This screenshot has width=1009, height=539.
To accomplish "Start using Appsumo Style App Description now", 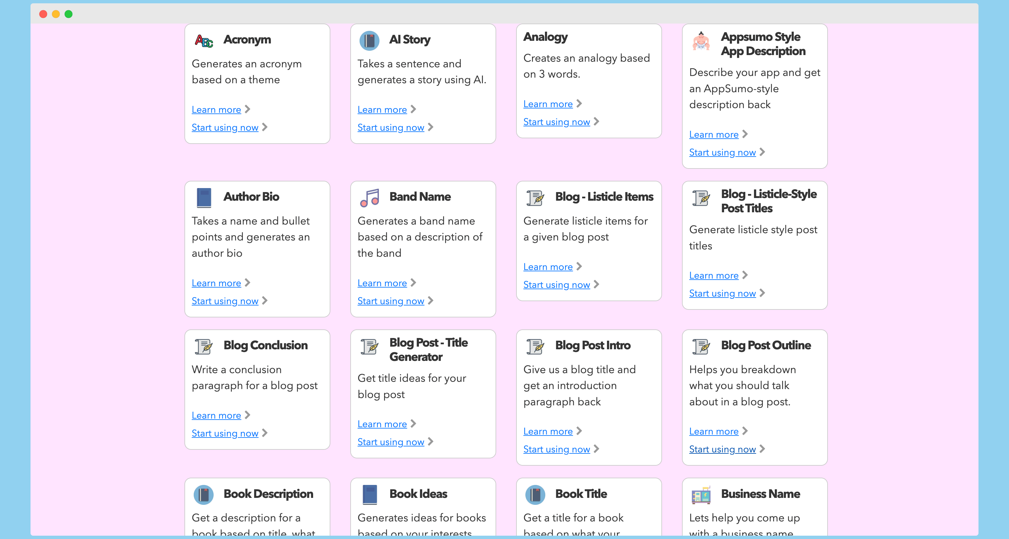I will click(722, 153).
